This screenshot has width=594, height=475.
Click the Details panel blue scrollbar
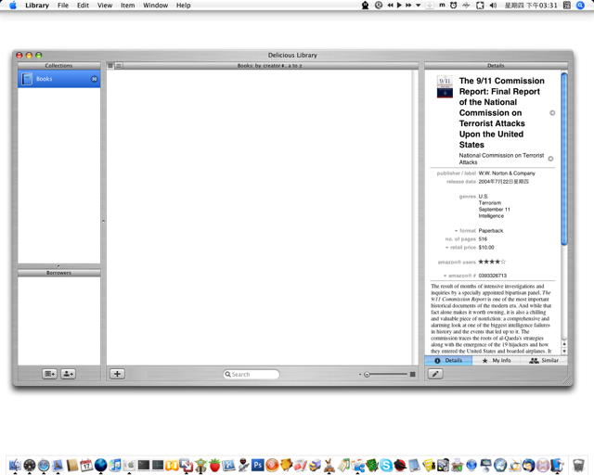pos(564,159)
